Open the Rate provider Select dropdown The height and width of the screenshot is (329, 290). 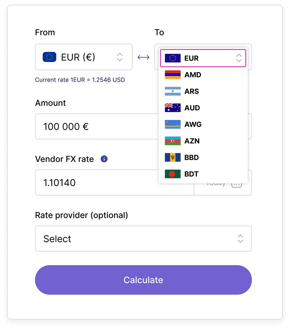point(143,238)
